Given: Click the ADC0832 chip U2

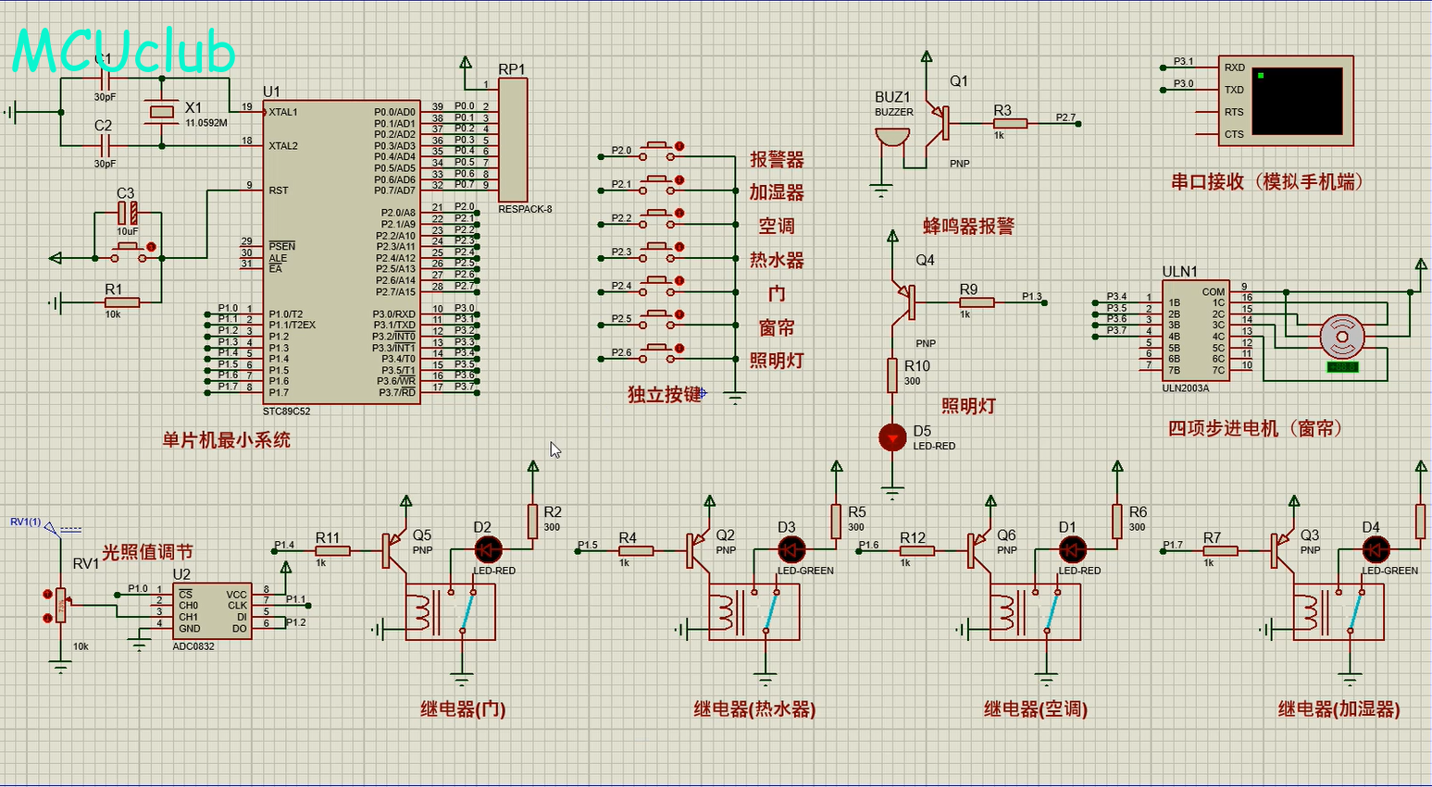Looking at the screenshot, I should click(x=212, y=611).
